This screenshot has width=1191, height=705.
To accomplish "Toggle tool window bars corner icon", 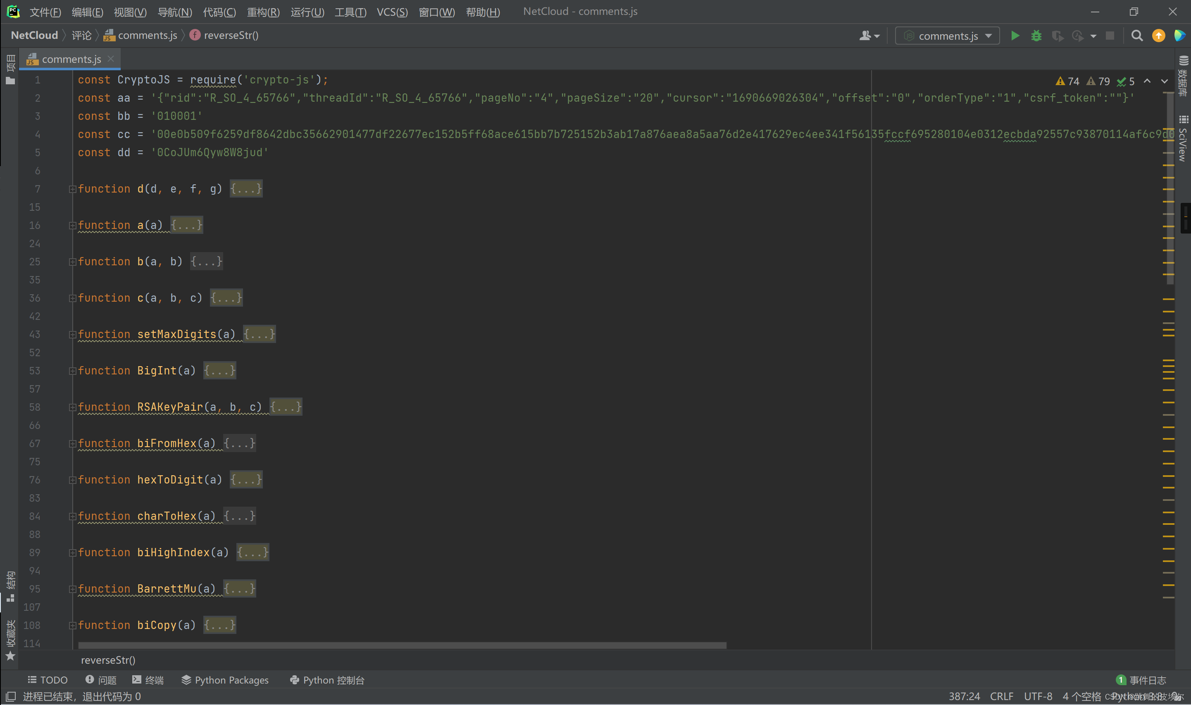I will pyautogui.click(x=10, y=696).
